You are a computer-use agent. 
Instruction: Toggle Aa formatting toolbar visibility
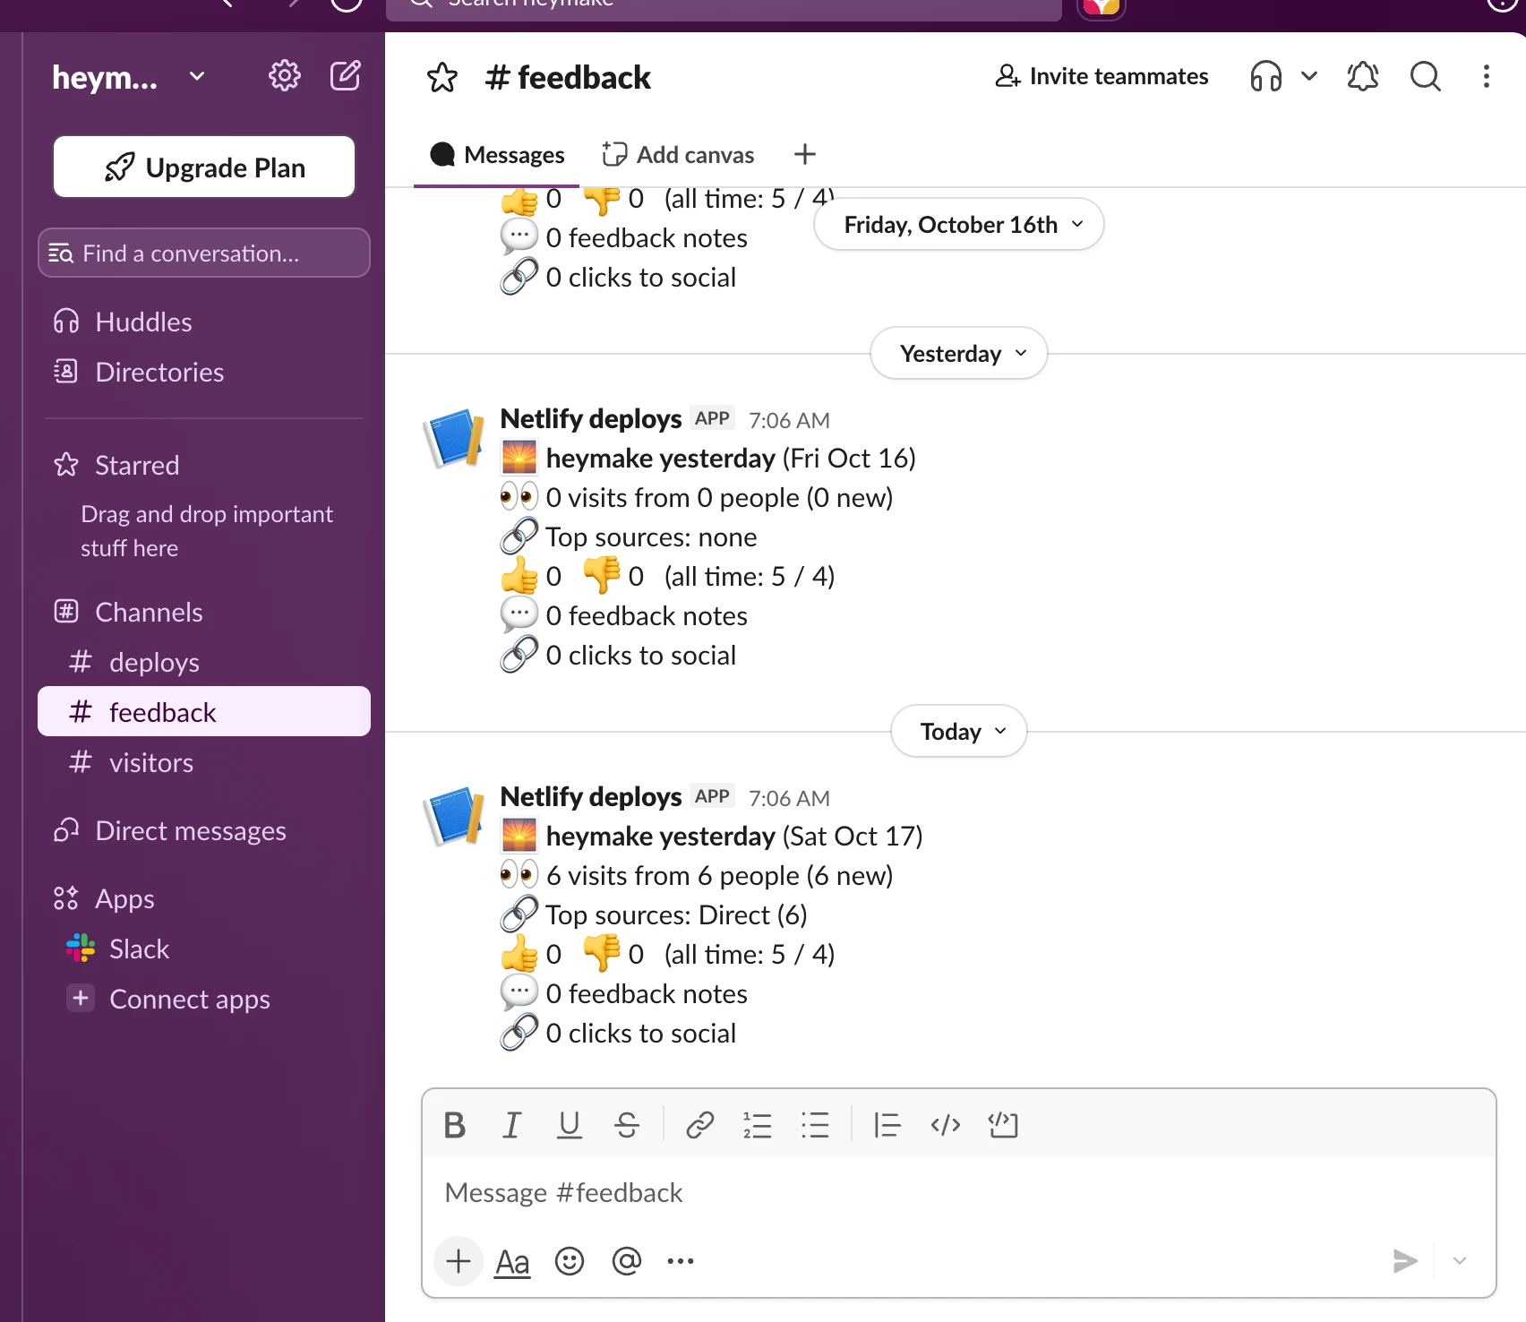pyautogui.click(x=512, y=1261)
